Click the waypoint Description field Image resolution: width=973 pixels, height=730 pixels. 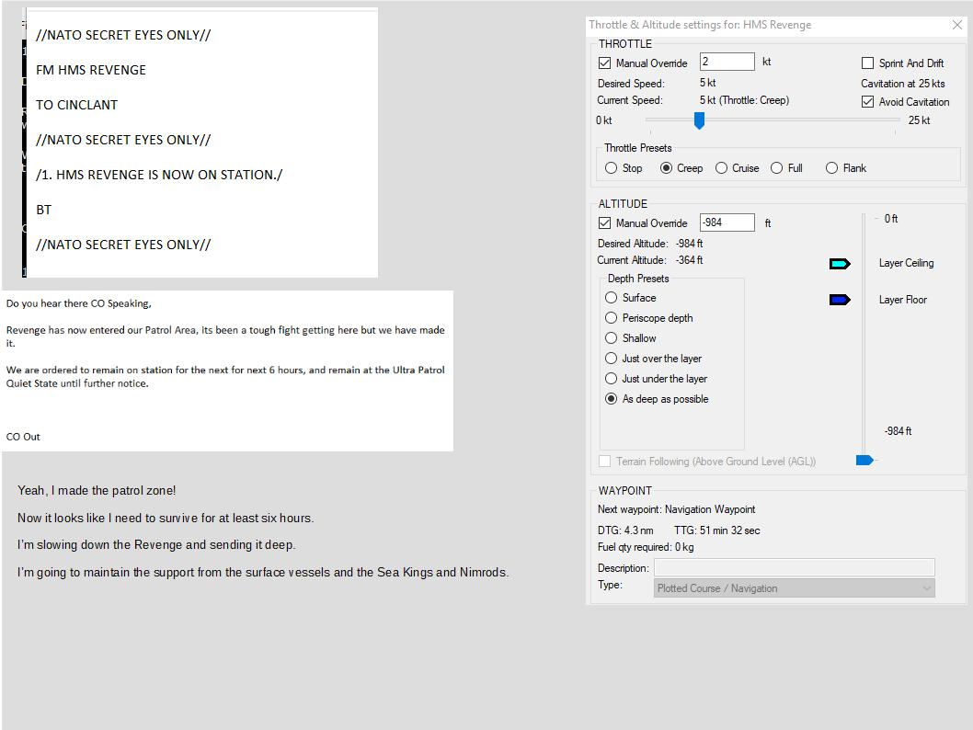click(x=795, y=567)
